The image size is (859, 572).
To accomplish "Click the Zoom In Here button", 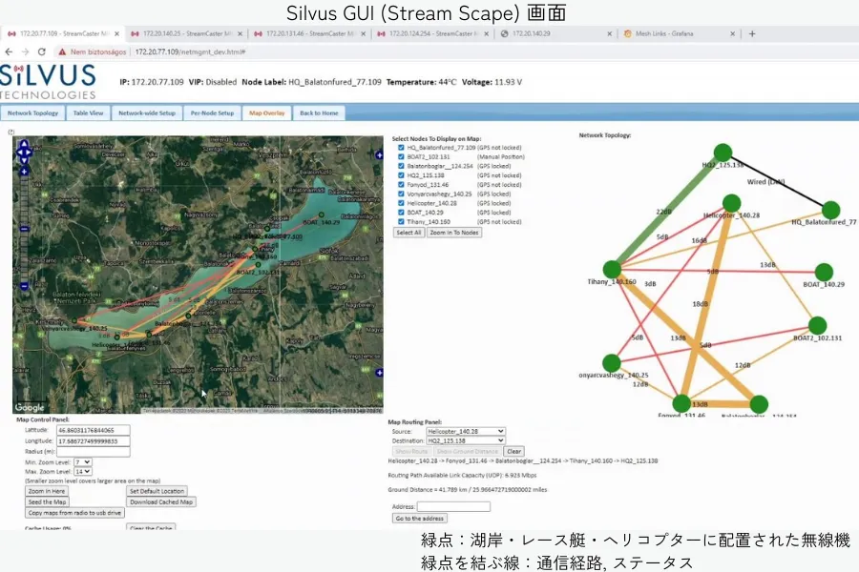I will [x=47, y=491].
